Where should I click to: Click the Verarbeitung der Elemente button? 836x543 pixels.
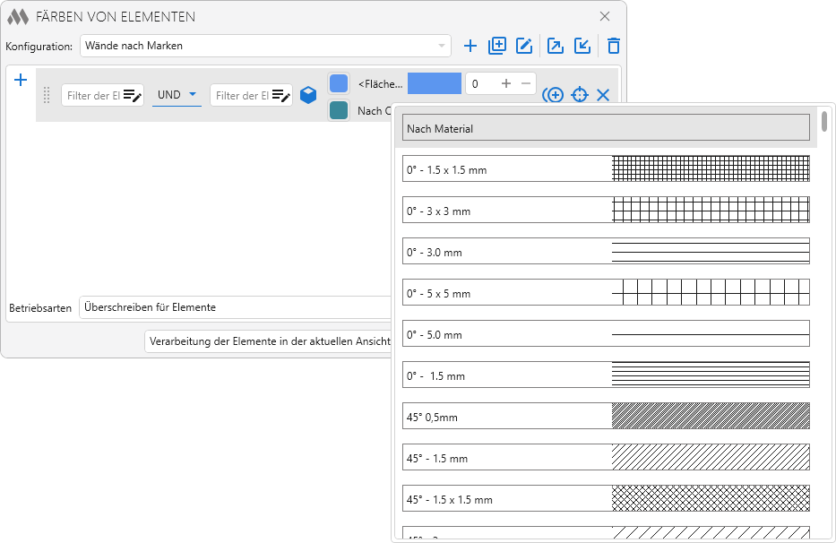click(x=269, y=342)
